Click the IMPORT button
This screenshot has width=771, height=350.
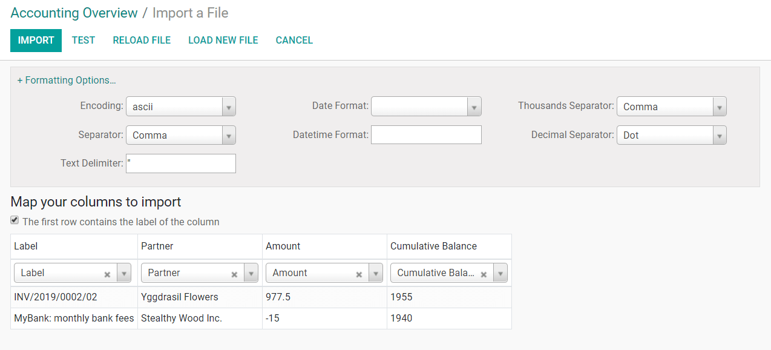36,40
